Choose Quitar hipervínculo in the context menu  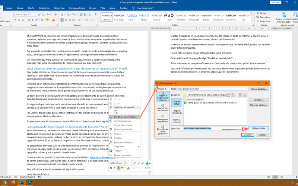125,129
